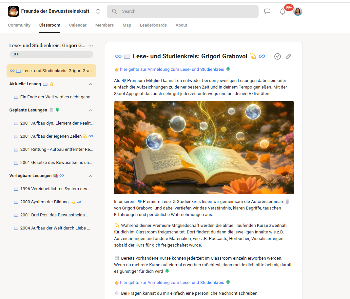Click the 0% course progress bar
350x299 pixels.
[x=51, y=54]
